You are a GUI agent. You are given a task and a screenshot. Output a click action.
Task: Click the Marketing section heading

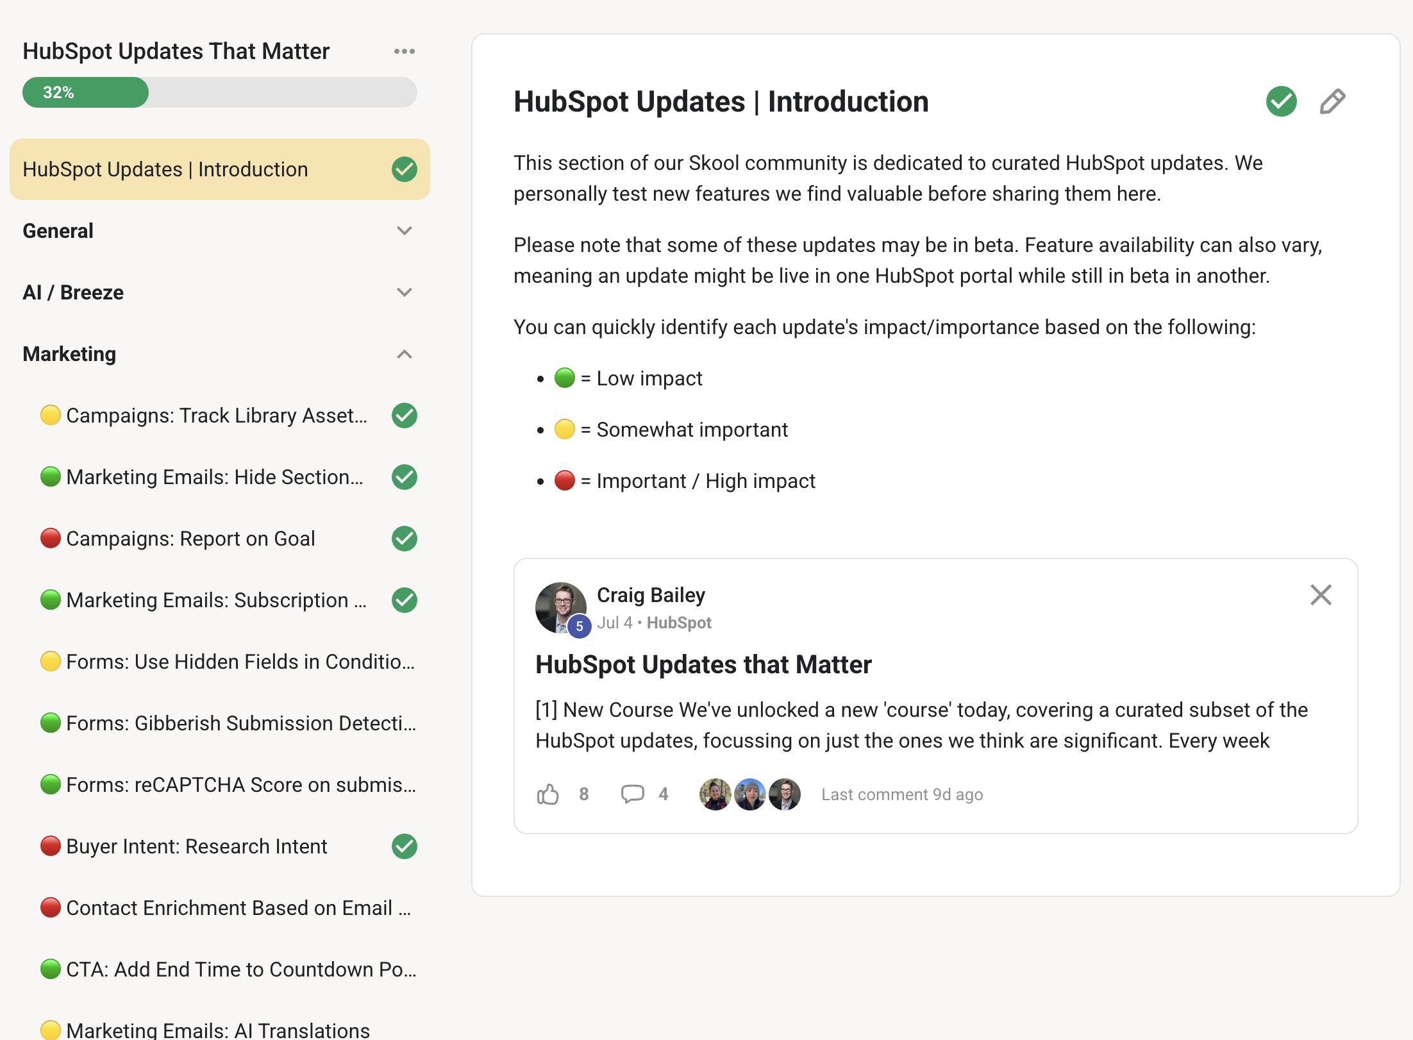(x=69, y=354)
